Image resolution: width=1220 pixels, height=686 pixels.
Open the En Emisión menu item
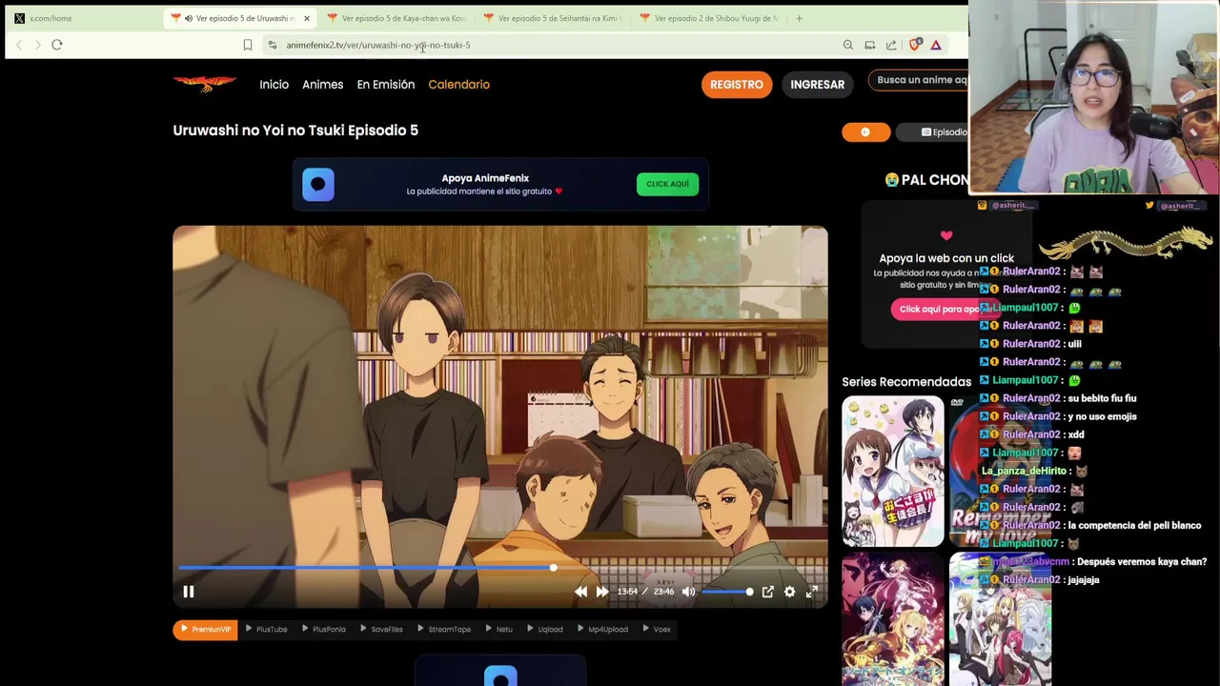(385, 85)
